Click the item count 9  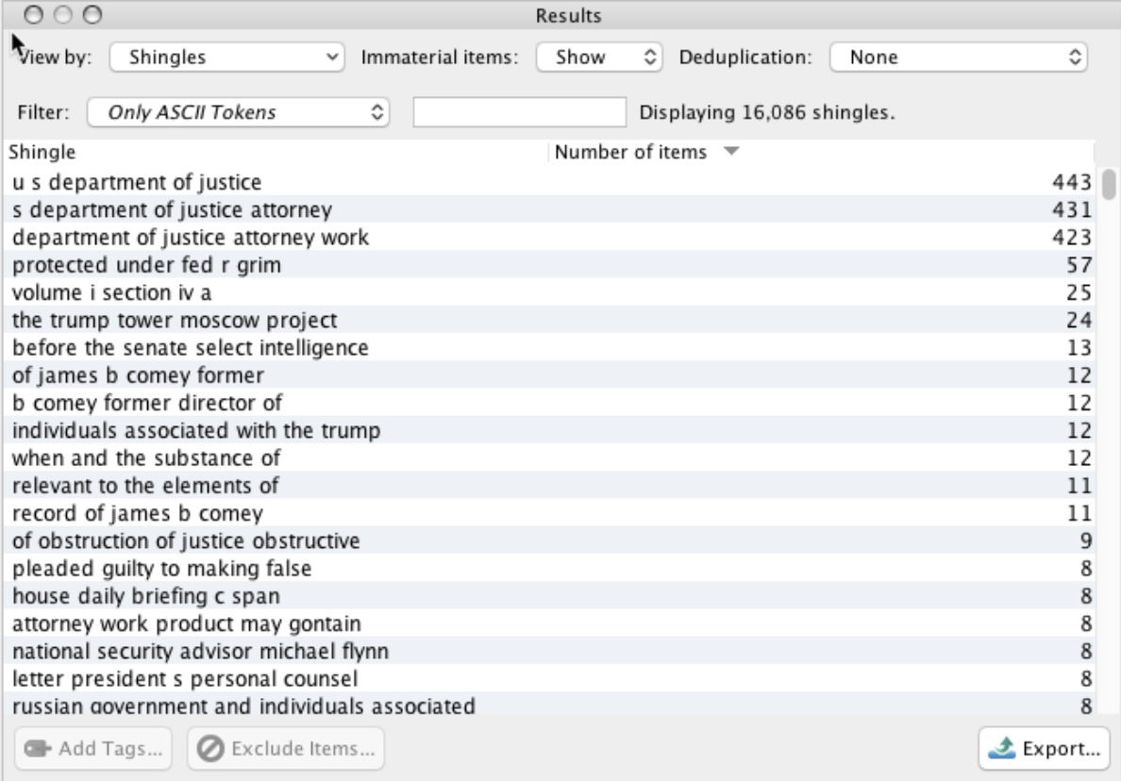click(x=1086, y=540)
